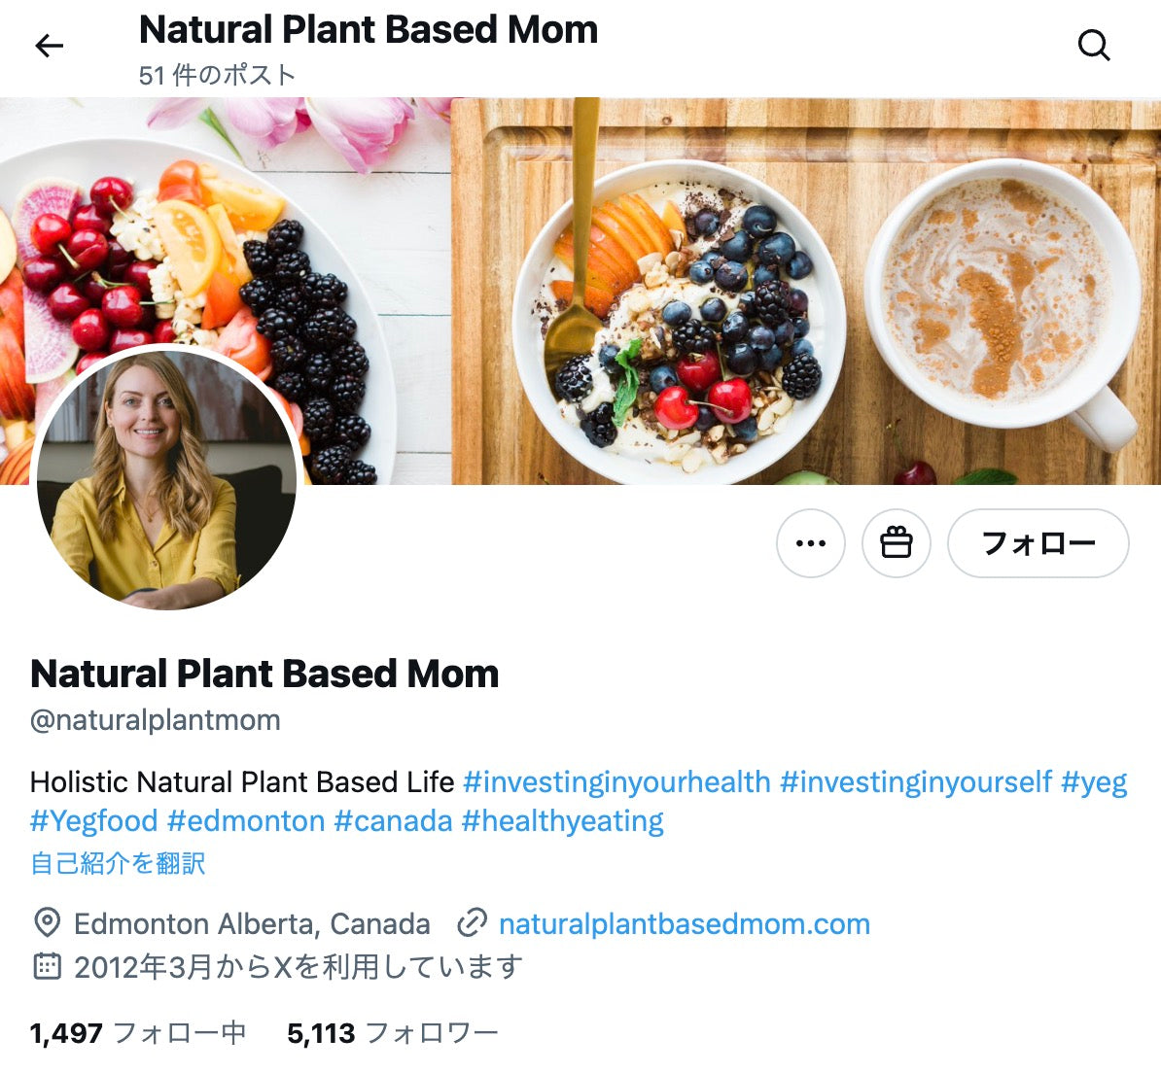Open the #healthyeating hashtag

563,821
